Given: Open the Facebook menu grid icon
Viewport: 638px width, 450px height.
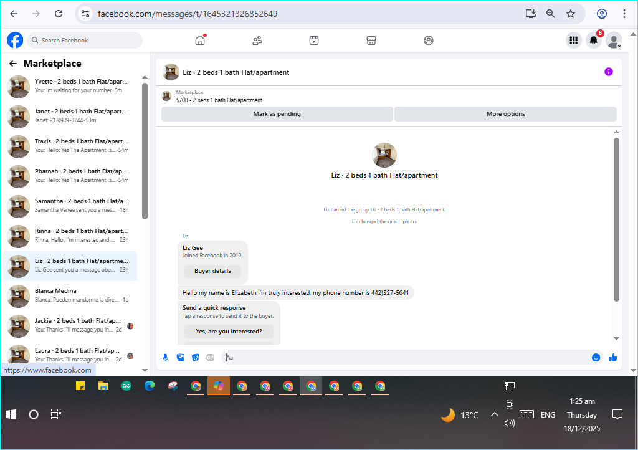Looking at the screenshot, I should coord(574,41).
